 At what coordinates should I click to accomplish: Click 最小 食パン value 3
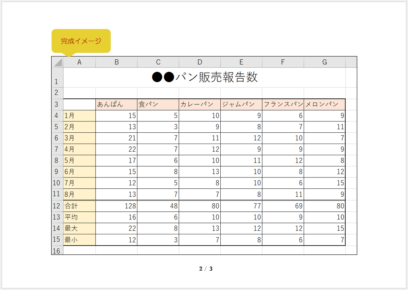[158, 240]
